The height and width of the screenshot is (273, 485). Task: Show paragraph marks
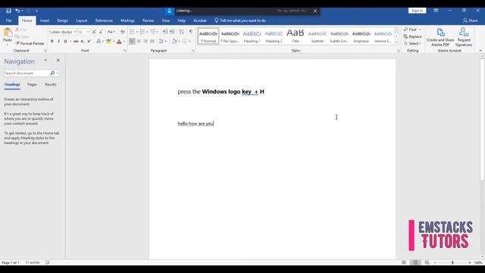pyautogui.click(x=191, y=32)
